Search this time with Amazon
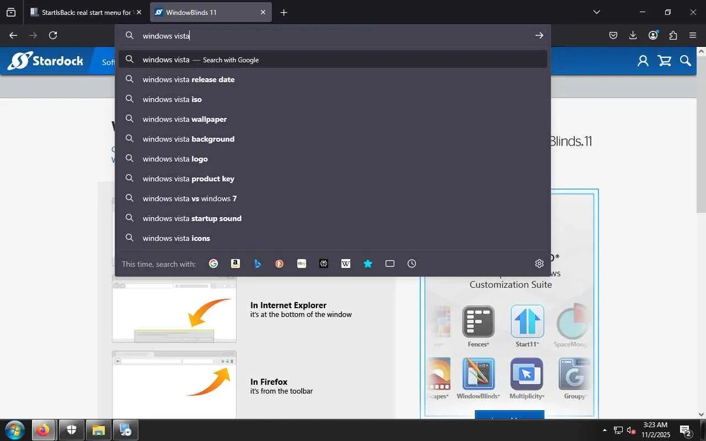The width and height of the screenshot is (706, 441). tap(236, 263)
